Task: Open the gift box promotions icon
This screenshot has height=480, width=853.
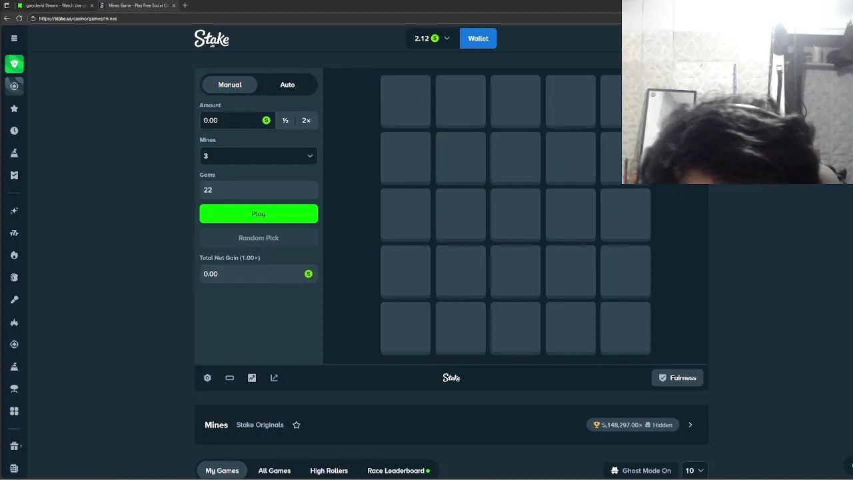Action: coord(14,446)
